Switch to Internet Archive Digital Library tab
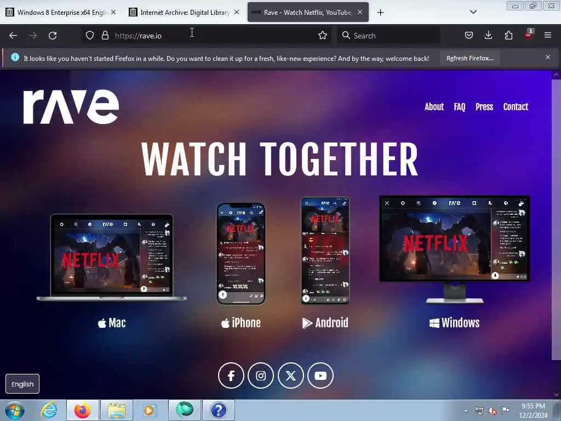The height and width of the screenshot is (421, 561). 184,12
